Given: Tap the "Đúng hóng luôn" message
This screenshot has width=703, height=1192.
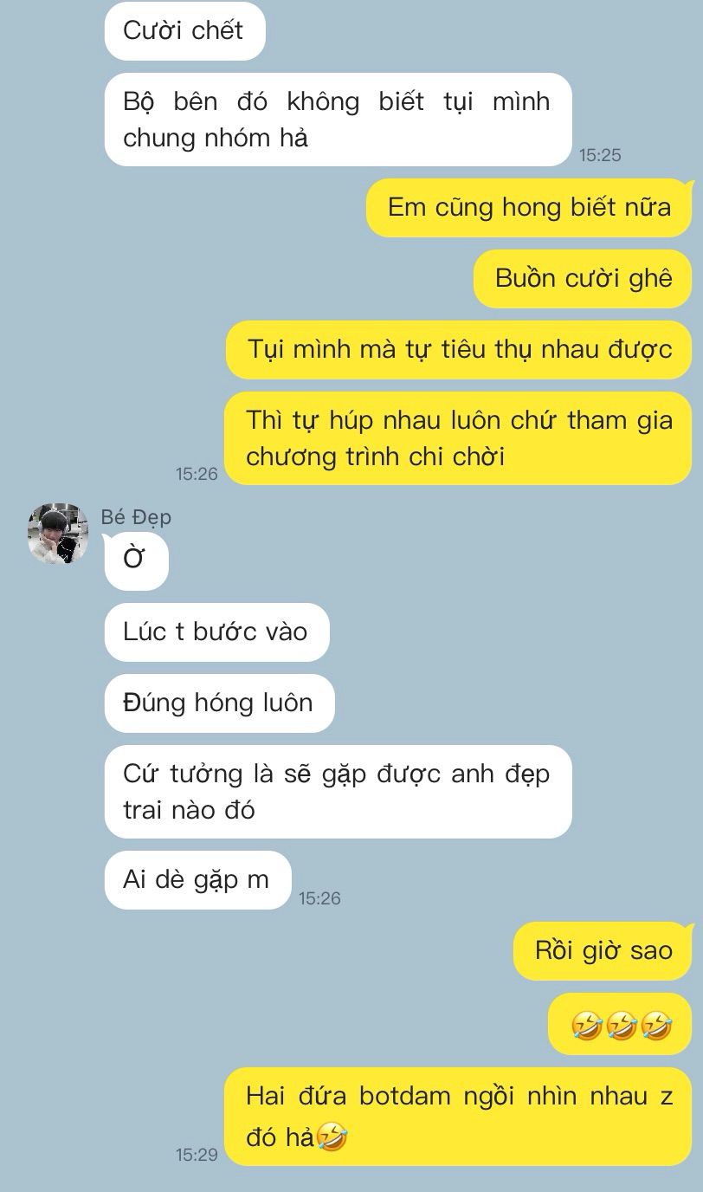Looking at the screenshot, I should coord(219,703).
